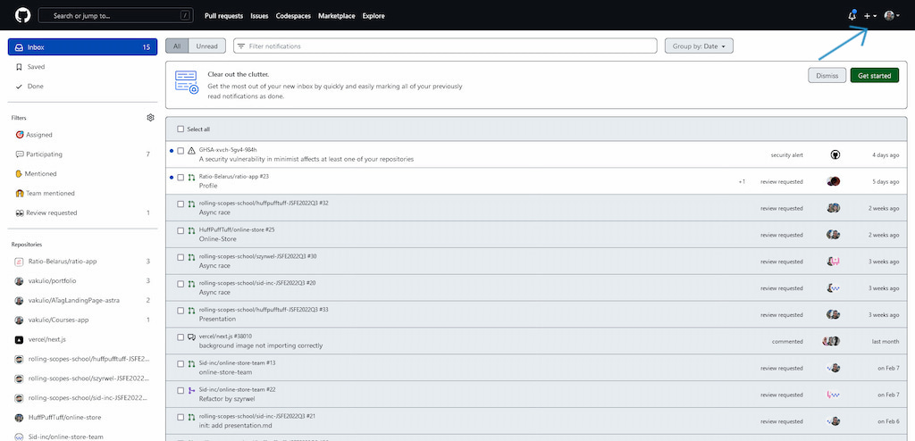Click the vercel/next.js repository icon
The width and height of the screenshot is (915, 441).
19,339
